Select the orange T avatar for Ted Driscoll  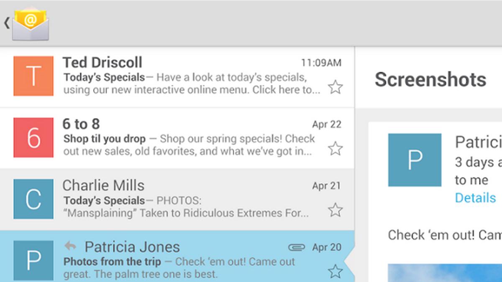(33, 76)
